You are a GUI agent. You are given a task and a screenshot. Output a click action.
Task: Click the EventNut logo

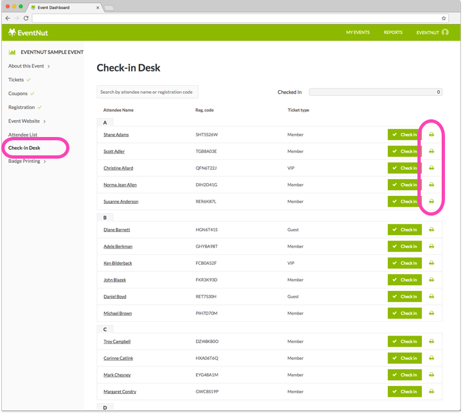tap(28, 32)
